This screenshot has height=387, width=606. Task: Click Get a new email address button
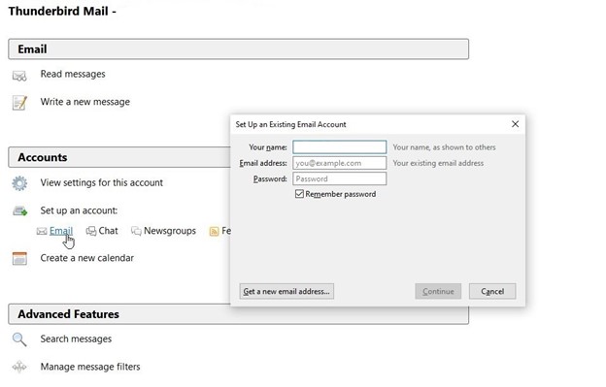(x=286, y=291)
